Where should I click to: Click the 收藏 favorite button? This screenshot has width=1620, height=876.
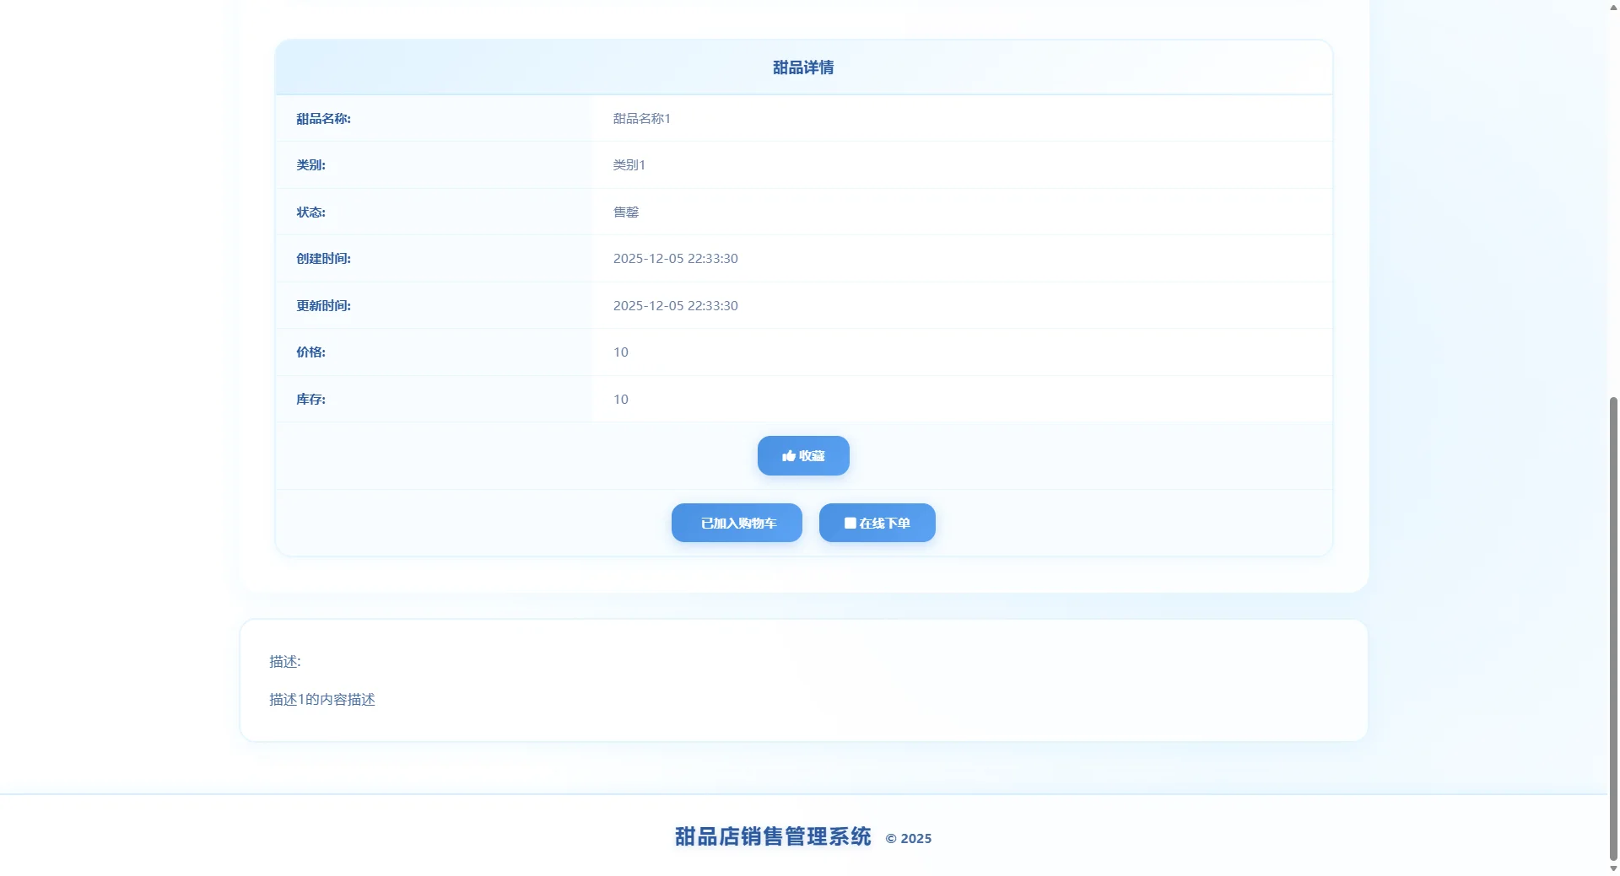802,455
